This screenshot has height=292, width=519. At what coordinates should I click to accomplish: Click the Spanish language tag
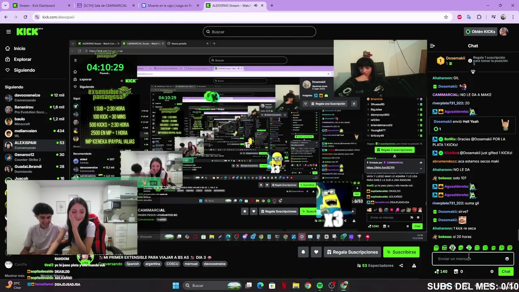[x=133, y=264]
